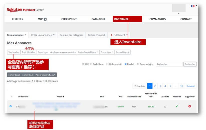Export with Fichier Excel button
The height and width of the screenshot is (130, 206).
coord(14,75)
